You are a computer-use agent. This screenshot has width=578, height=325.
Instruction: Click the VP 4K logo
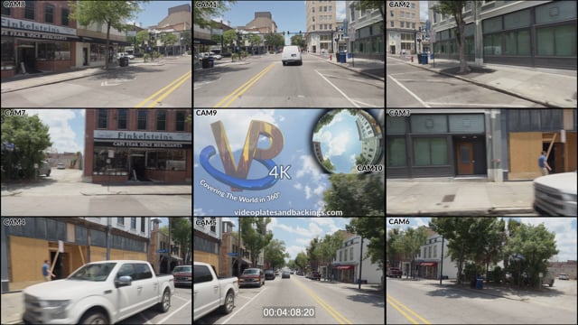(x=245, y=154)
